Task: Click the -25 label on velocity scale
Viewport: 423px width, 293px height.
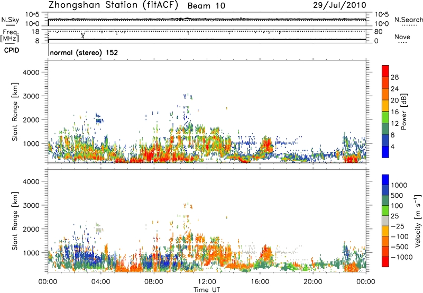Action: 398,226
